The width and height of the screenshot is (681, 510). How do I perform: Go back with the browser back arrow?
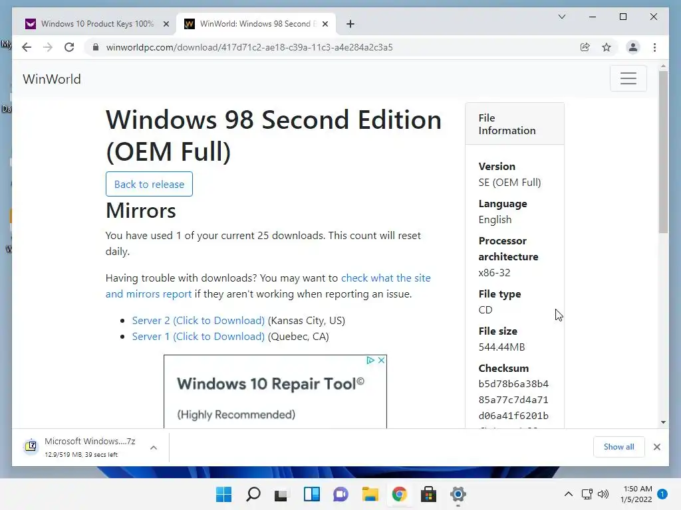point(27,47)
